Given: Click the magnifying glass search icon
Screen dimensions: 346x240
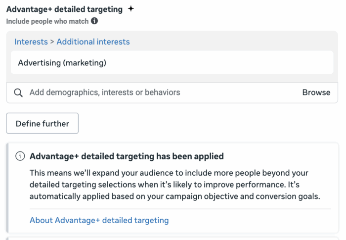Looking at the screenshot, I should point(18,93).
